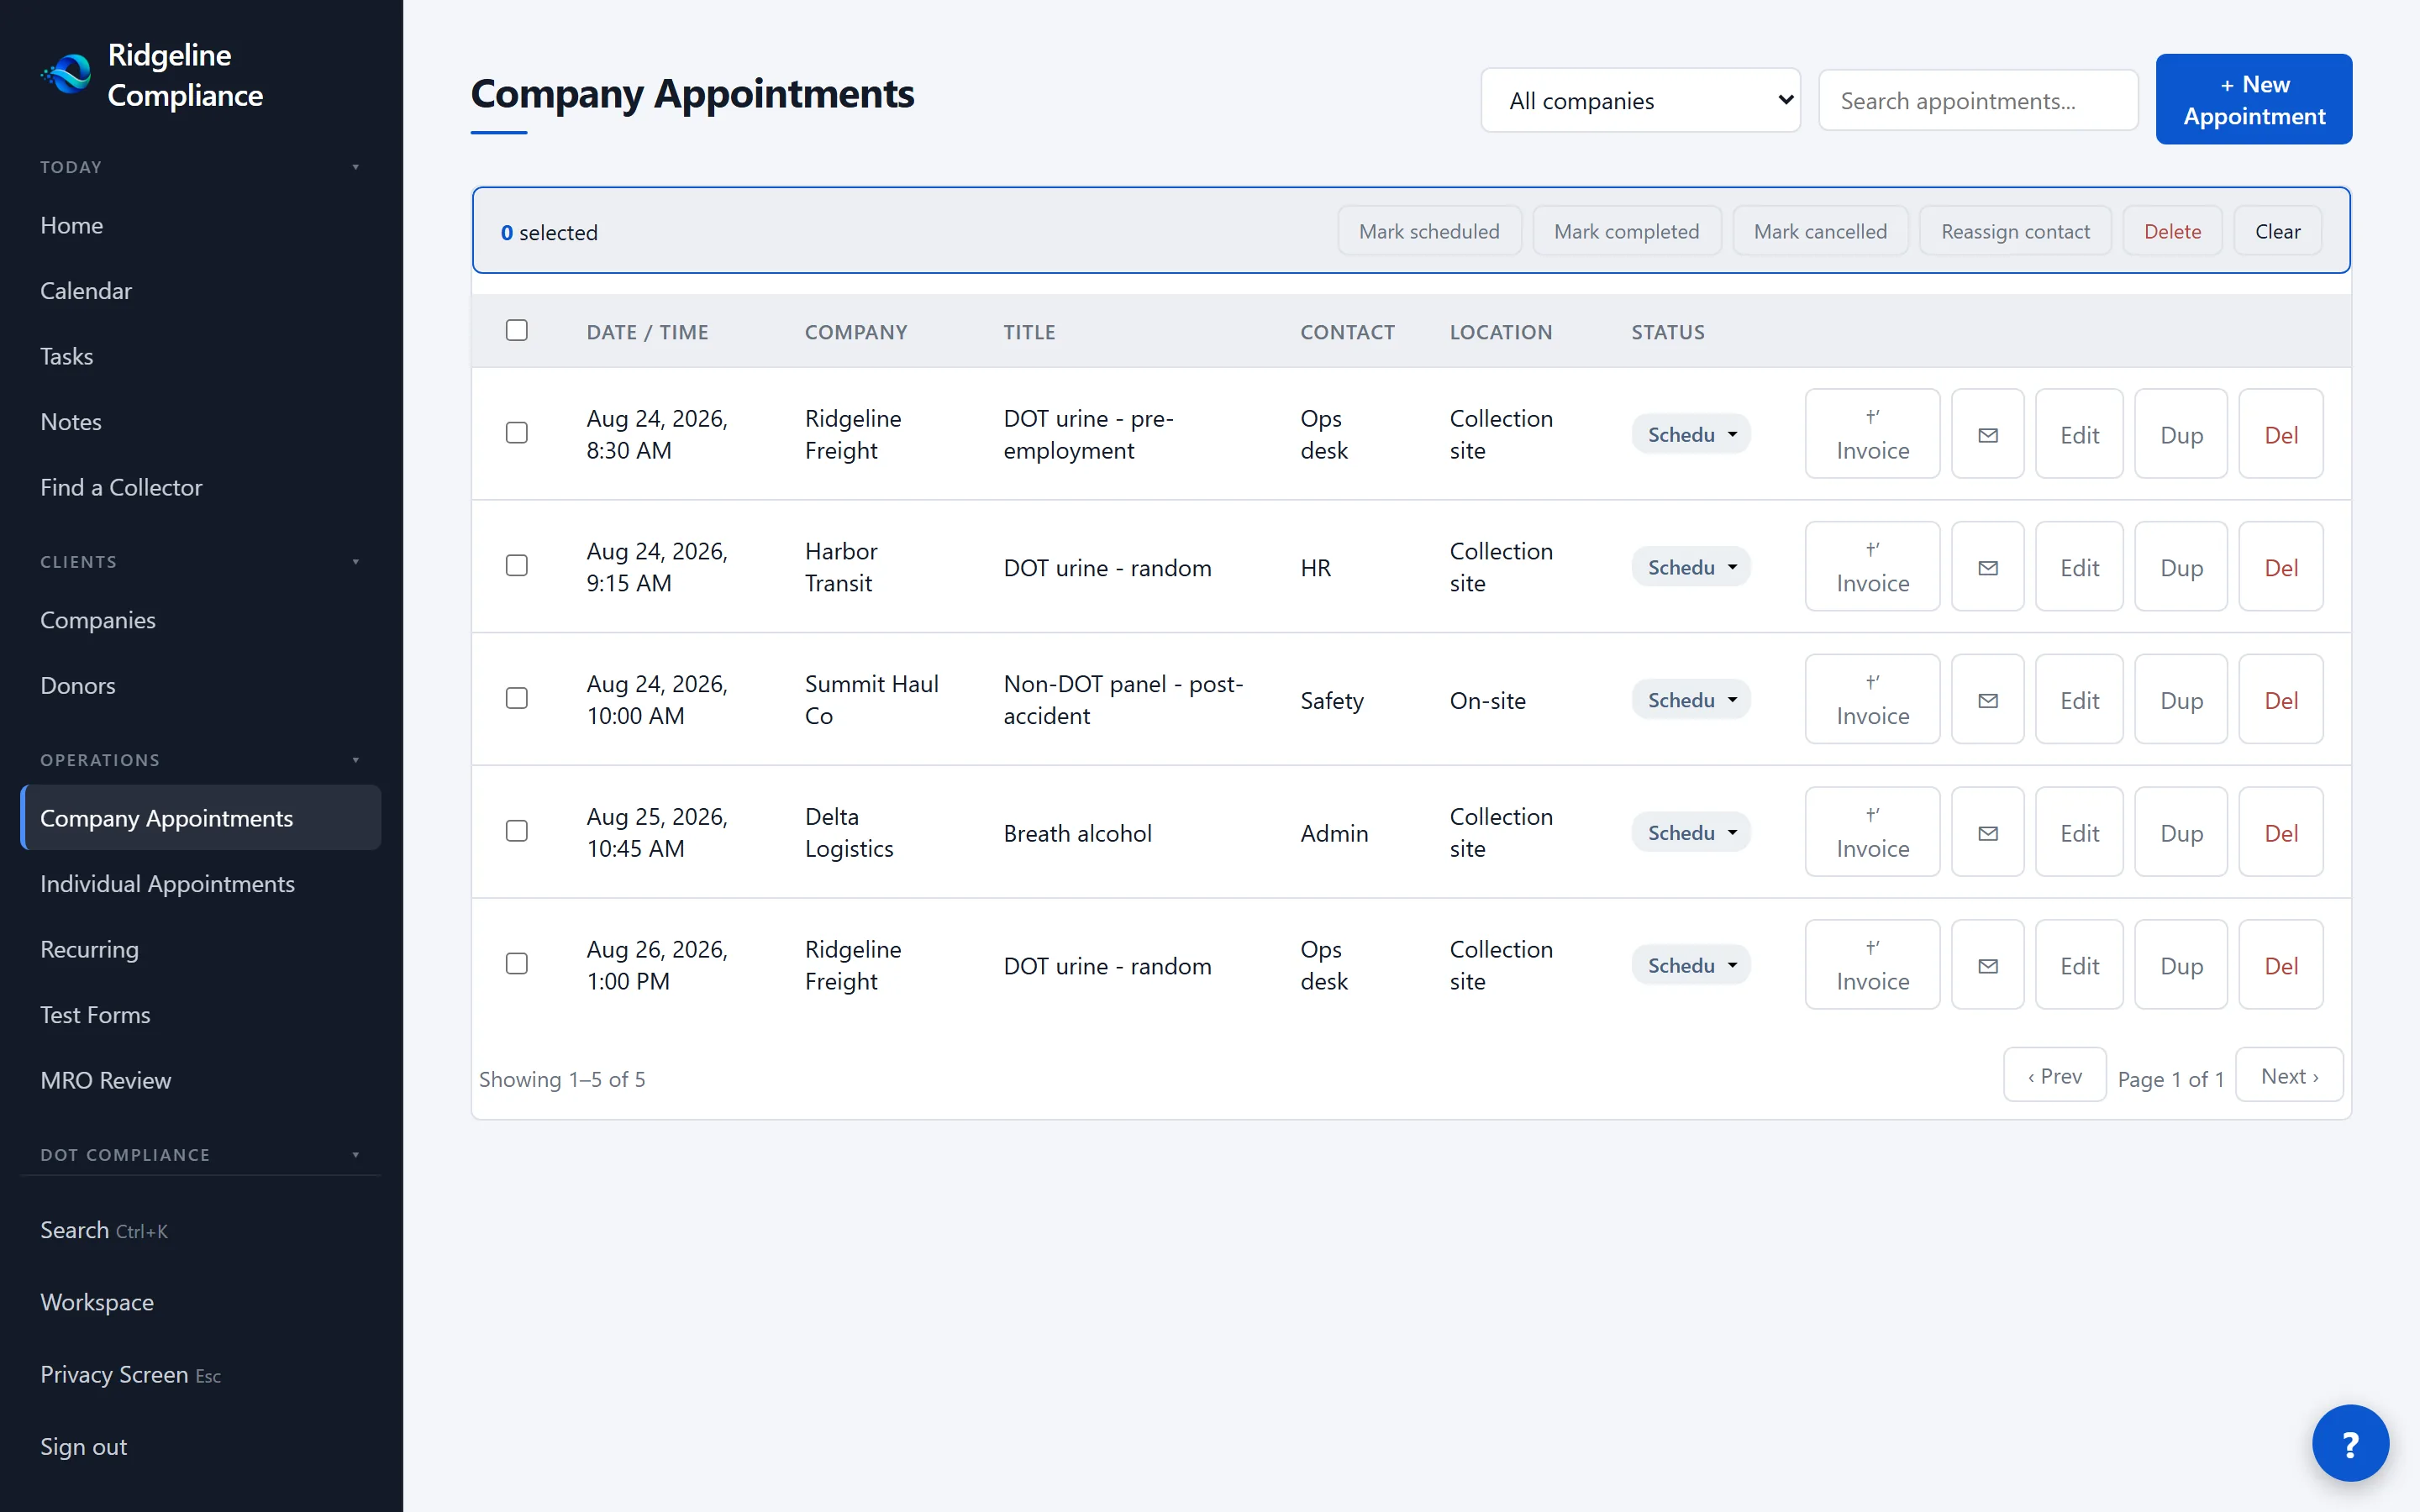Viewport: 2420px width, 1512px height.
Task: Edit the Harbor Transit appointment
Action: pos(2079,567)
